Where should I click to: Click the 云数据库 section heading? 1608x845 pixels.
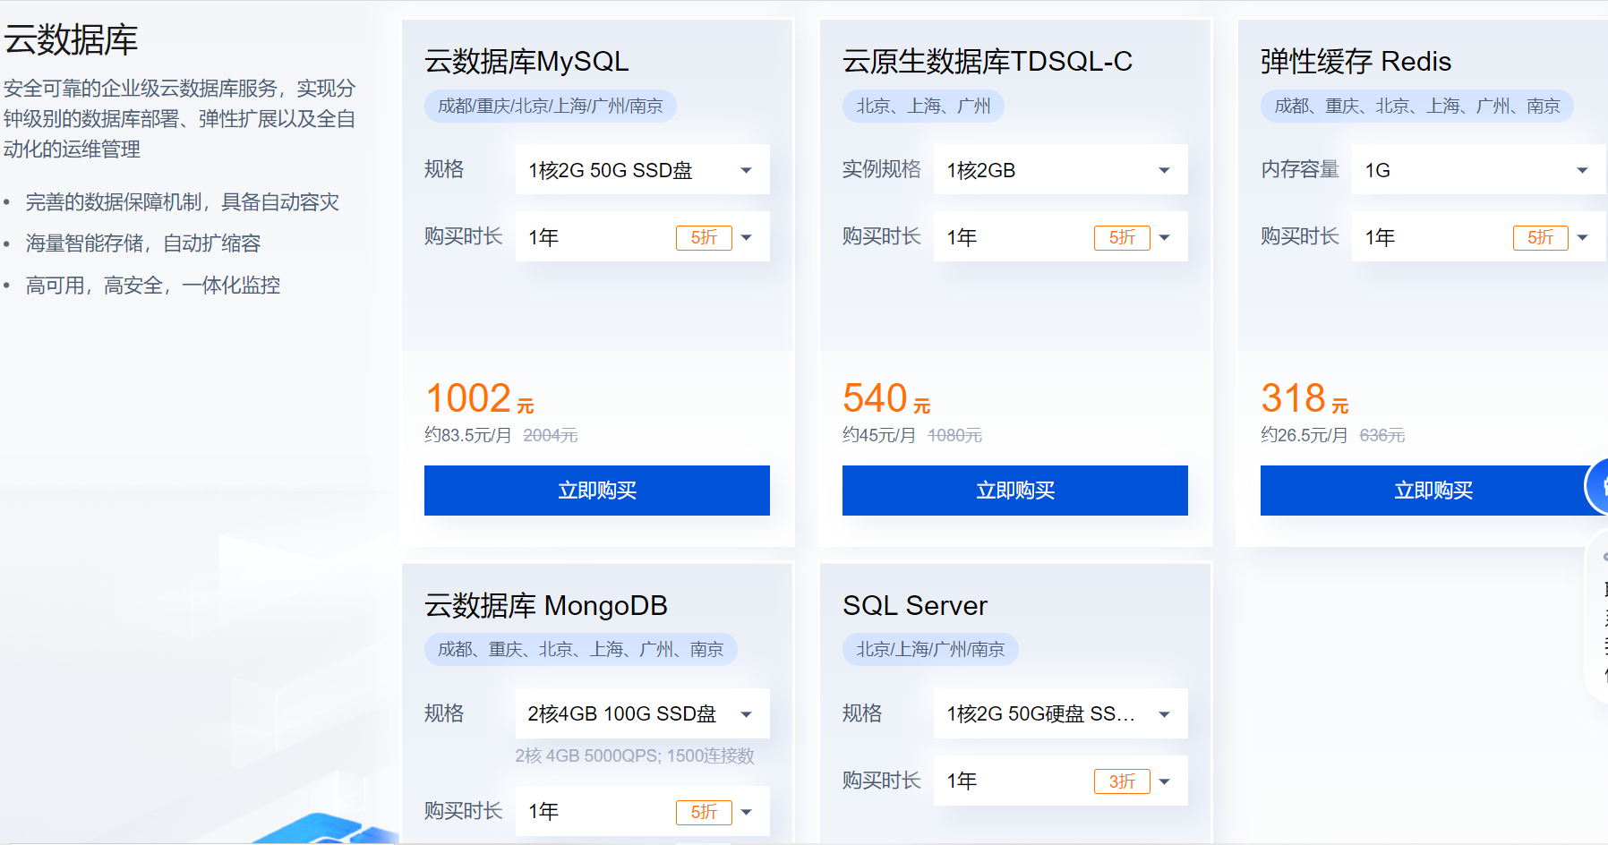tap(71, 40)
